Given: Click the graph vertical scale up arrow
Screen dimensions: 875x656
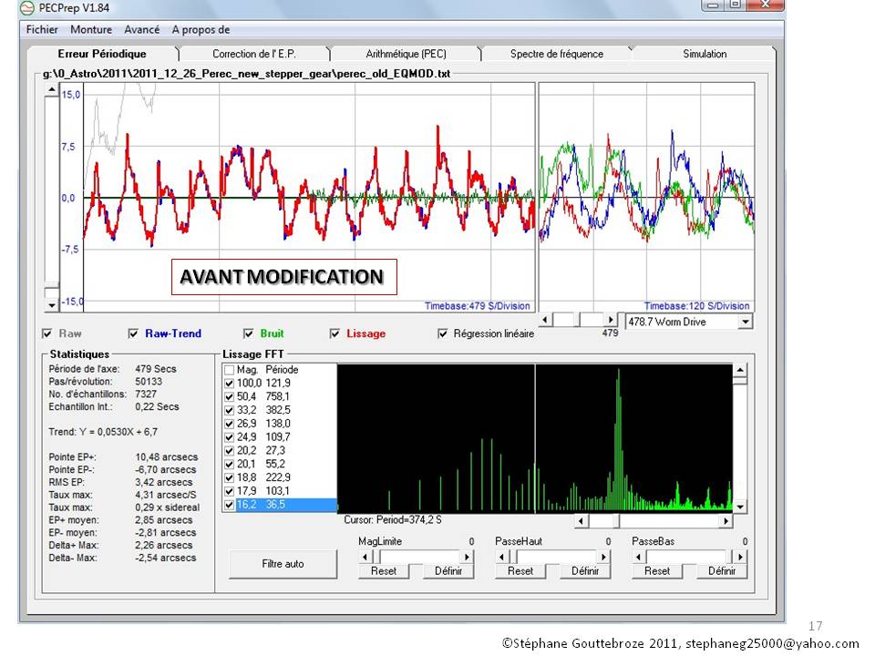Looking at the screenshot, I should pos(51,91).
